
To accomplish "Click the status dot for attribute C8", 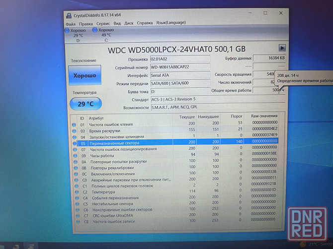I will [x=78, y=222].
